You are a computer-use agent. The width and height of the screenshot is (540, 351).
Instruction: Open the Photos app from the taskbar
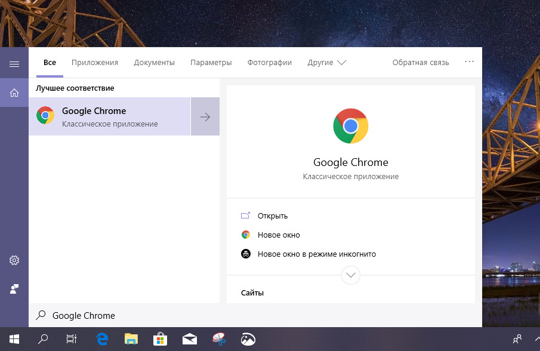(248, 339)
